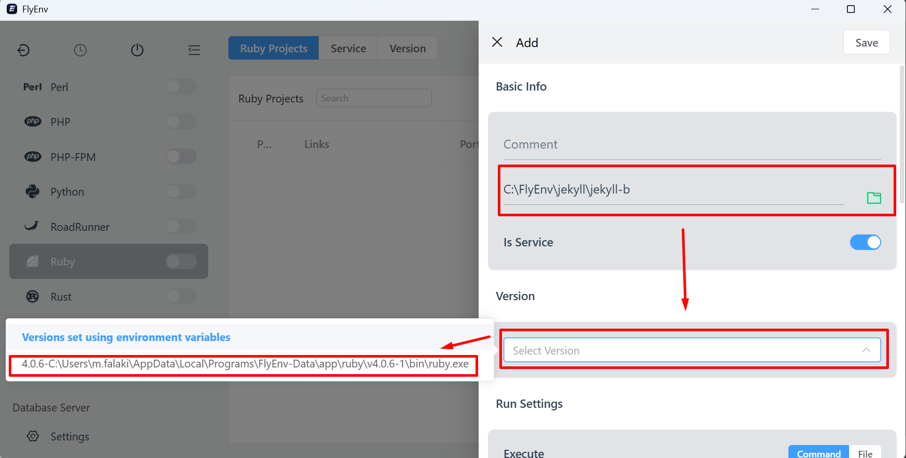906x458 pixels.
Task: Open the Select Version dropdown
Action: point(692,350)
